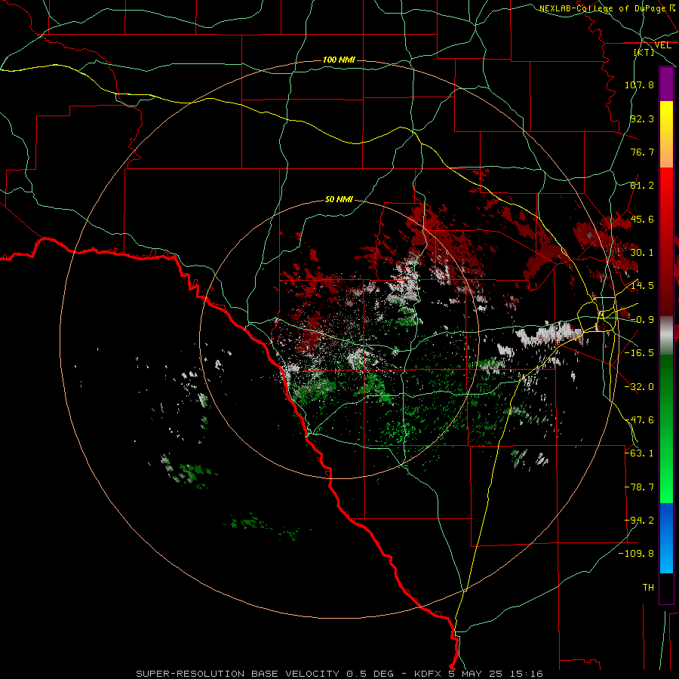Viewport: 679px width, 679px height.
Task: Click the yellow-orange segment of velocity color bar
Action: pos(666,134)
